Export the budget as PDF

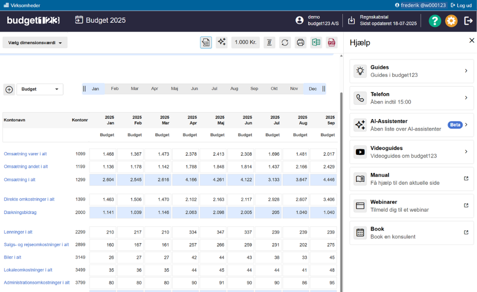point(332,42)
